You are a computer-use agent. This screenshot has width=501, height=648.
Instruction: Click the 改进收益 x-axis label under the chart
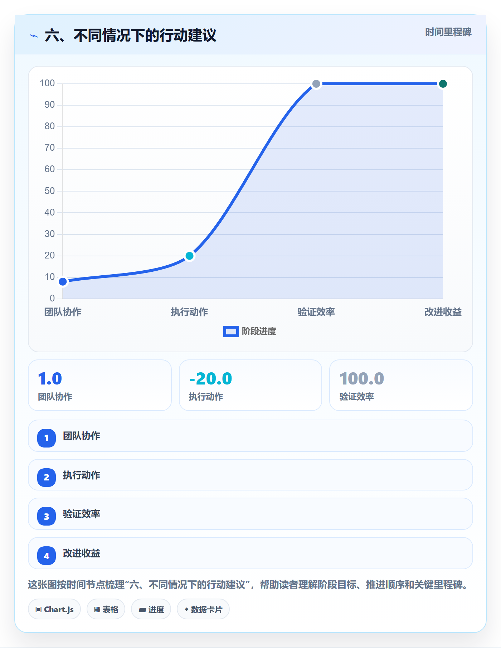[443, 312]
